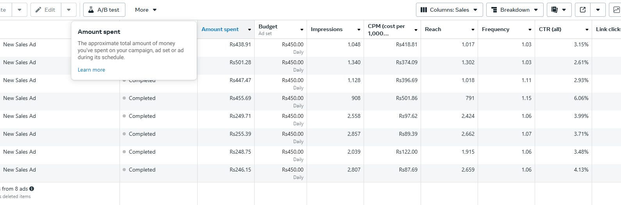The width and height of the screenshot is (621, 205).
Task: Open CTR (all) column arrow
Action: (587, 30)
